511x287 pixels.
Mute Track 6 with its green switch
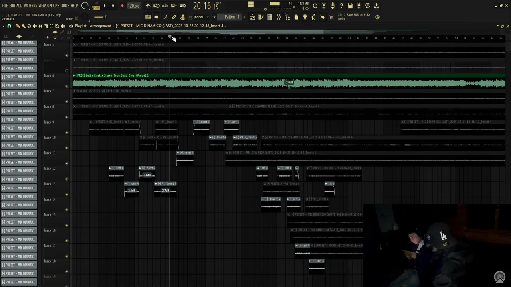click(67, 86)
